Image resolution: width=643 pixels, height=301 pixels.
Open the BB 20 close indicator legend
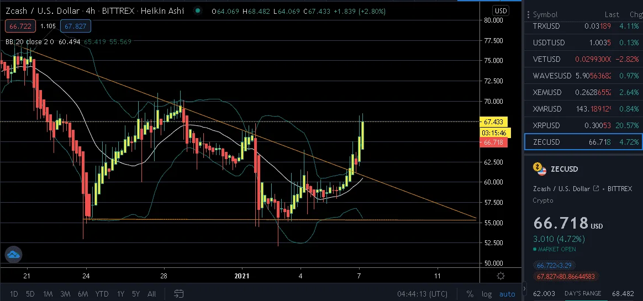click(29, 41)
